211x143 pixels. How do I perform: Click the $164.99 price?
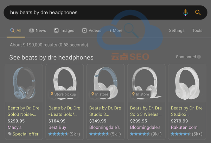click(57, 121)
